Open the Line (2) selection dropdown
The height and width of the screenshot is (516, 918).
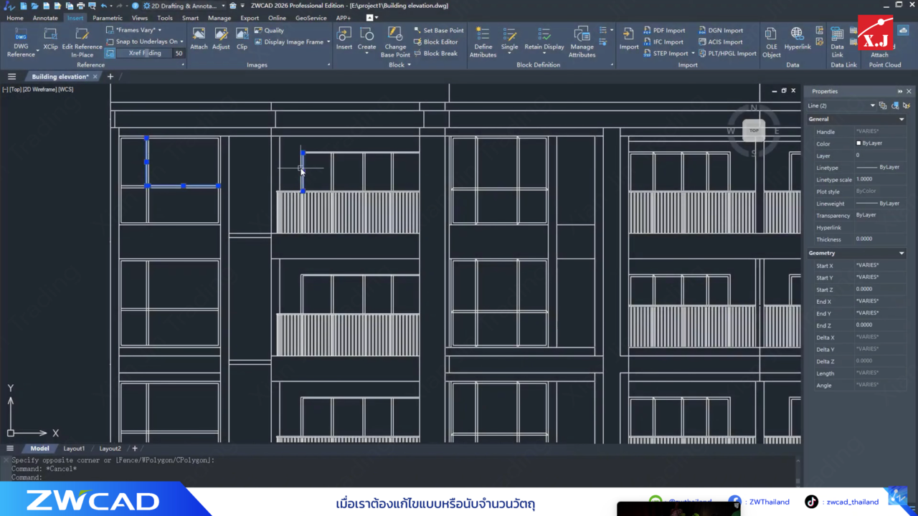tap(872, 105)
